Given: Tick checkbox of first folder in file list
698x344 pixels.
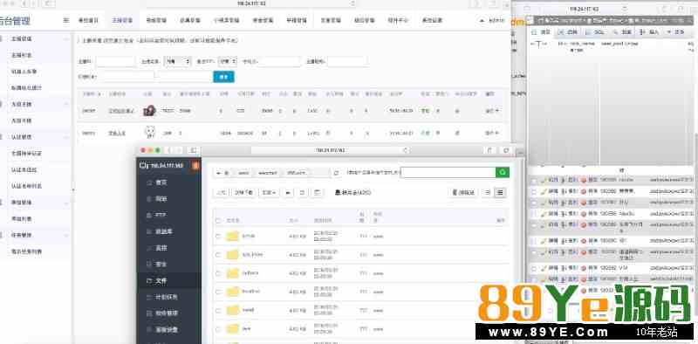Looking at the screenshot, I should click(217, 236).
